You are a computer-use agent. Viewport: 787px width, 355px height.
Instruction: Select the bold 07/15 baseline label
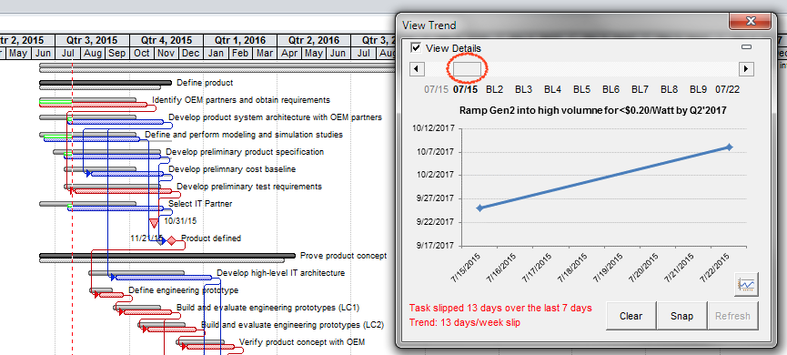pos(465,90)
